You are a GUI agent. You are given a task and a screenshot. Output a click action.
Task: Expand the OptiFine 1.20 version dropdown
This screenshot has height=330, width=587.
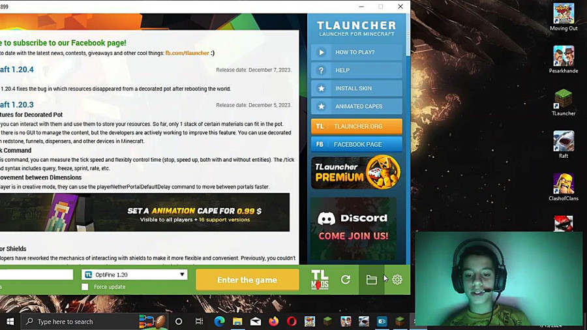134,275
